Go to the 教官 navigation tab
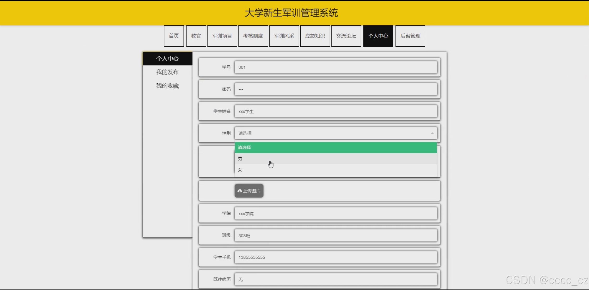Image resolution: width=589 pixels, height=290 pixels. click(196, 36)
